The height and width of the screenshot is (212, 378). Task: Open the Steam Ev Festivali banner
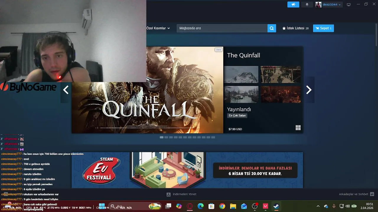(x=187, y=170)
